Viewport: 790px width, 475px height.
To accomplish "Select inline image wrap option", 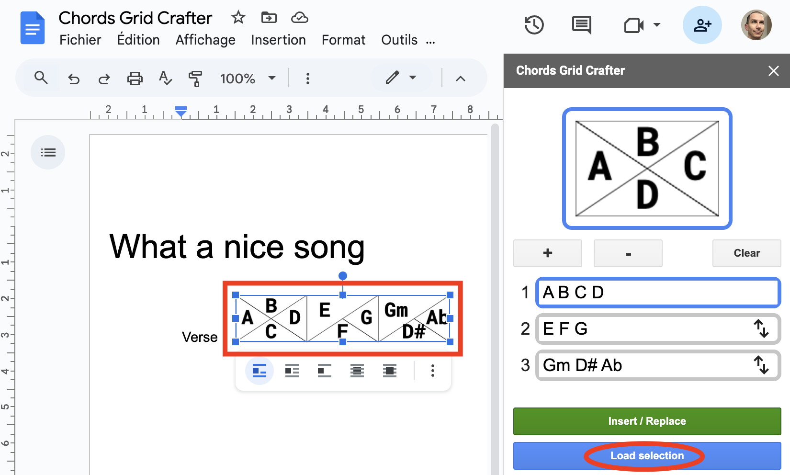I will pyautogui.click(x=259, y=371).
